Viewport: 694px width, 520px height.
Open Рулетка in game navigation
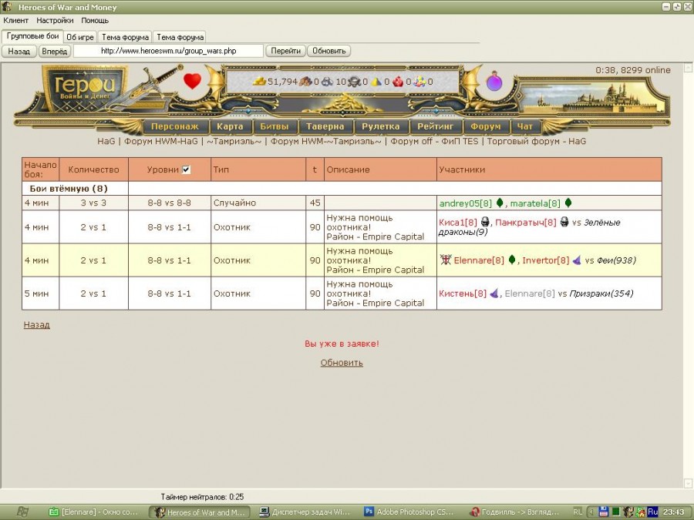coord(380,126)
